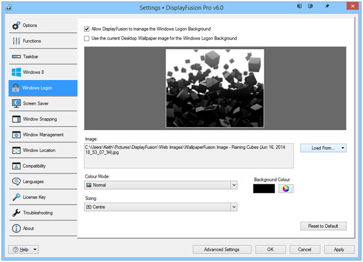Click the Windows 8 logo icon

16,72
